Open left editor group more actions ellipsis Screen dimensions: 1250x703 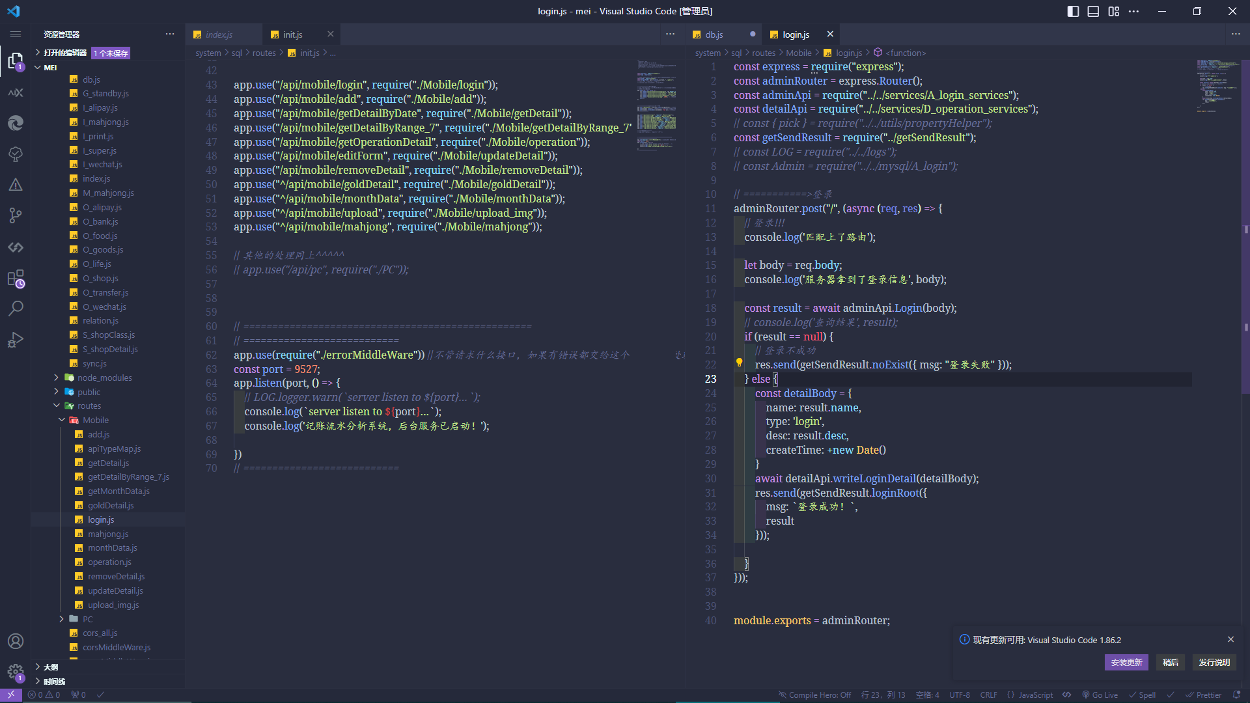671,34
